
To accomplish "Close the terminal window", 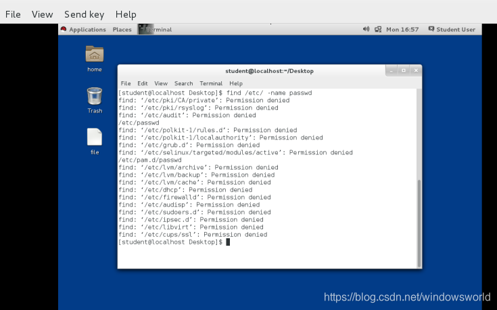I will pyautogui.click(x=416, y=70).
